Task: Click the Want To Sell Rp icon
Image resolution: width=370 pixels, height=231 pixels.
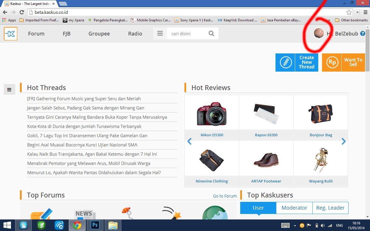Action: (x=332, y=62)
